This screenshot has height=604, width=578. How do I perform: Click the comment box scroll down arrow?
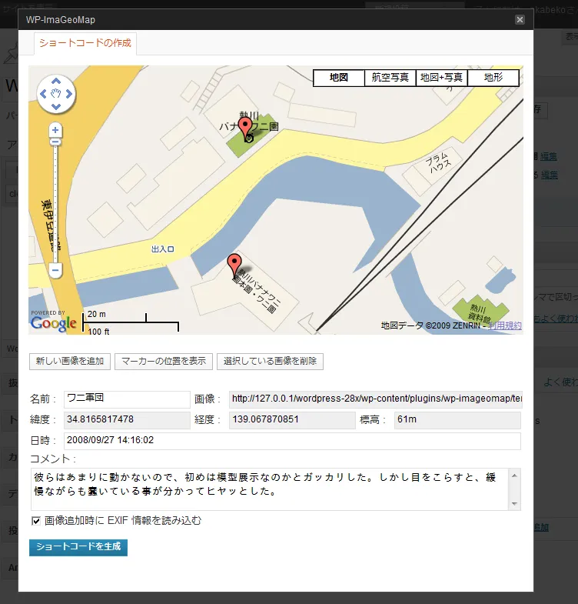(x=514, y=504)
